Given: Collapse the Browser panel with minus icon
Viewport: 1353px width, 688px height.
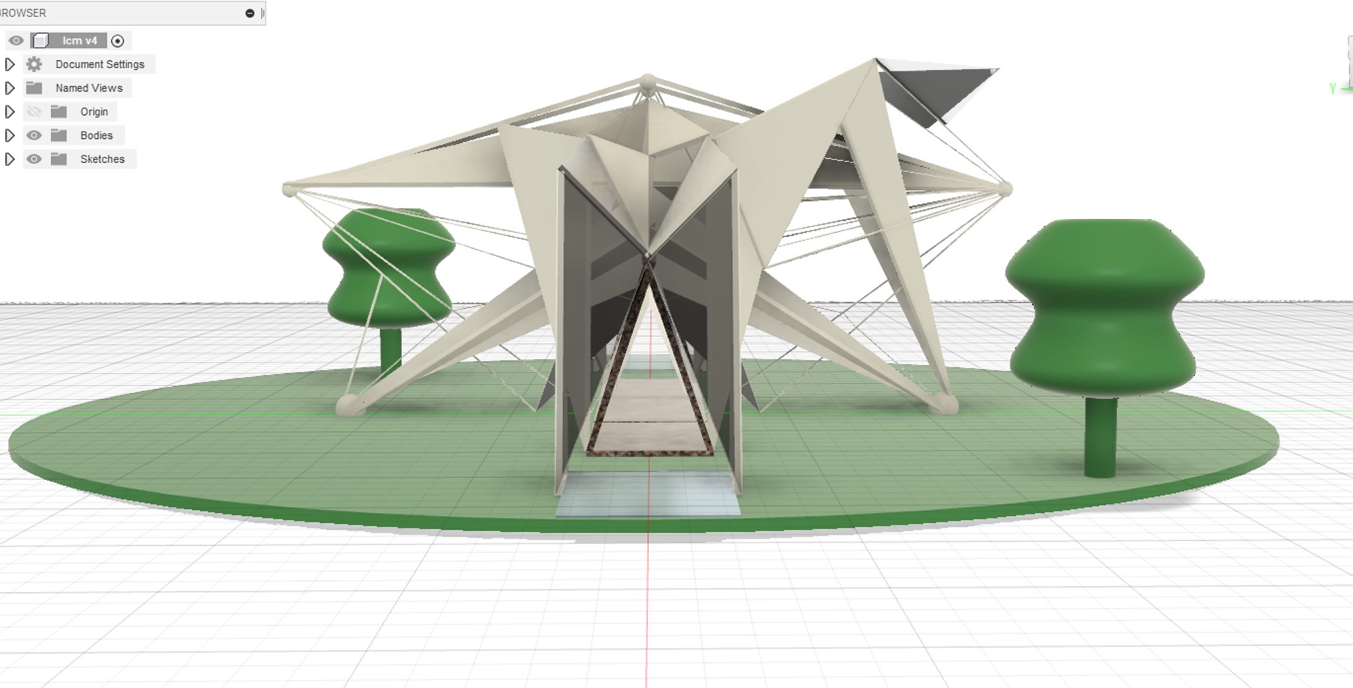Looking at the screenshot, I should (250, 13).
